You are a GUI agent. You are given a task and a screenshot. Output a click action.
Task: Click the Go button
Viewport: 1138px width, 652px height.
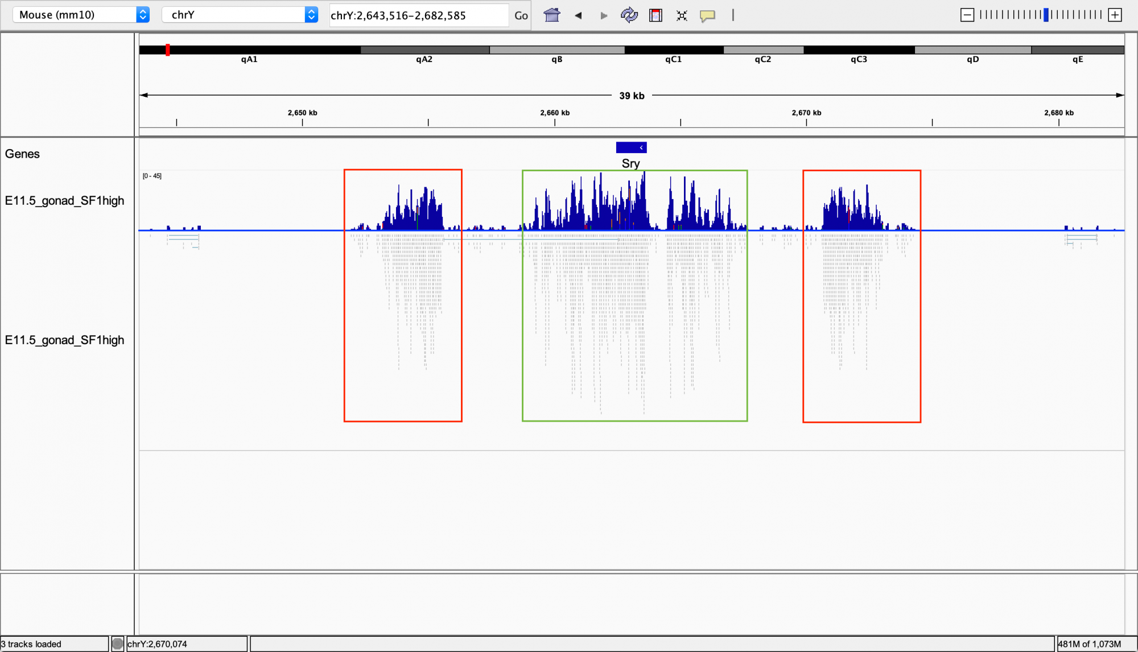point(521,15)
